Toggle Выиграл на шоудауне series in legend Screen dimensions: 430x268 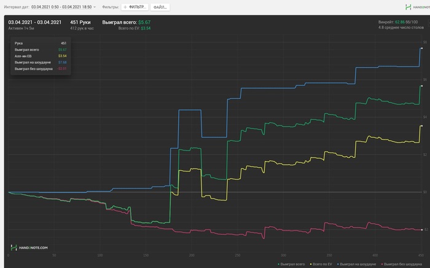point(356,264)
